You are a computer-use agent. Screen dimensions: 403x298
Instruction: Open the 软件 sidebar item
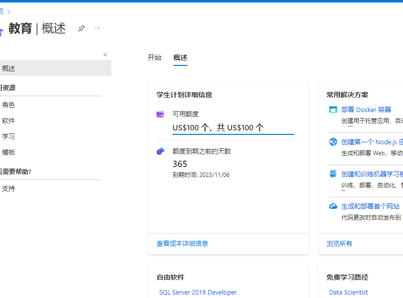pyautogui.click(x=8, y=120)
